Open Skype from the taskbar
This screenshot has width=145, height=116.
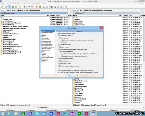point(37,114)
